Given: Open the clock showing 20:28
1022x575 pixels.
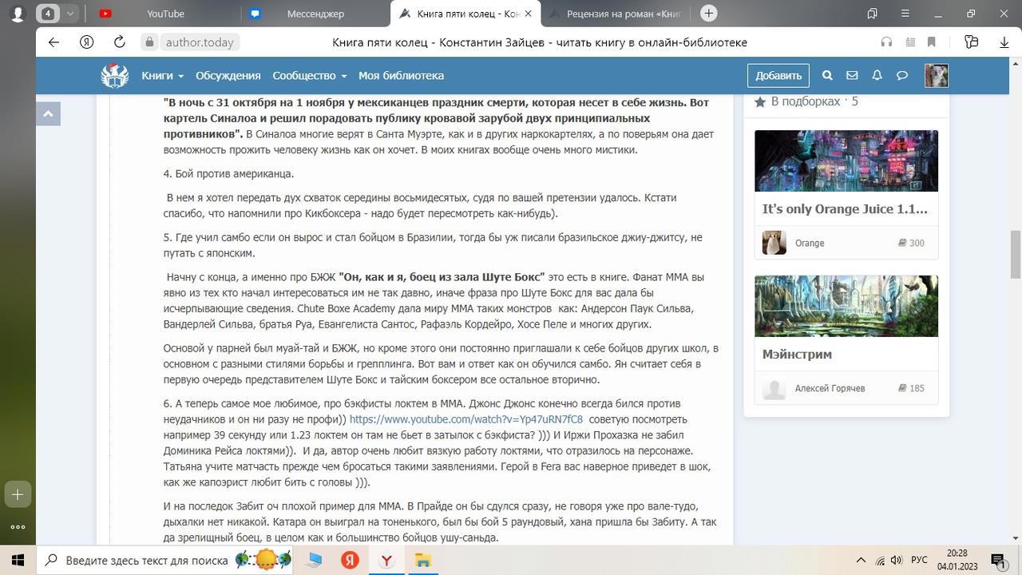Looking at the screenshot, I should (957, 553).
